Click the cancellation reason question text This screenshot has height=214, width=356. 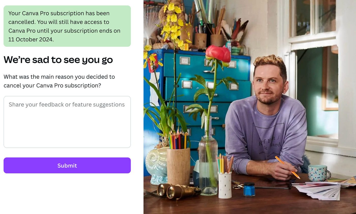[59, 81]
